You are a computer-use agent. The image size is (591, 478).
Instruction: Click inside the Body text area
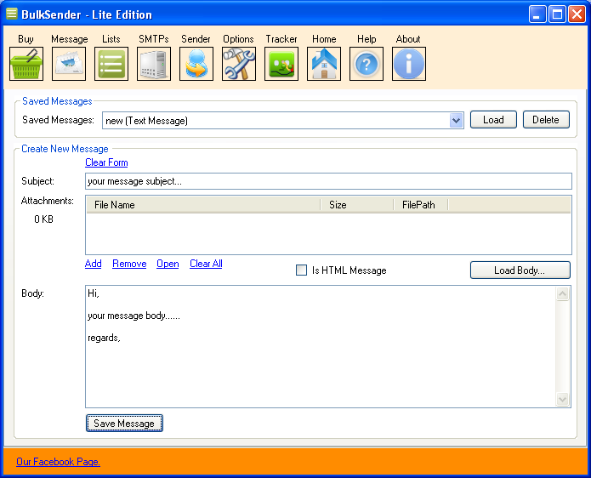321,346
